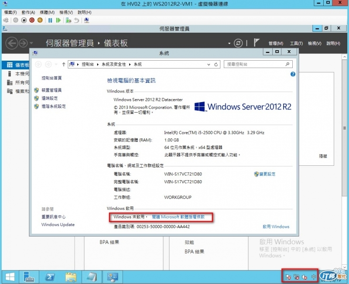
Task: Click muted speaker volume tray icon
Action: coord(304,277)
